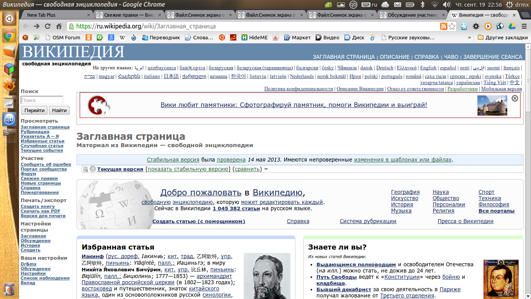Click the Найти search button
This screenshot has width=531, height=299.
coord(59,110)
